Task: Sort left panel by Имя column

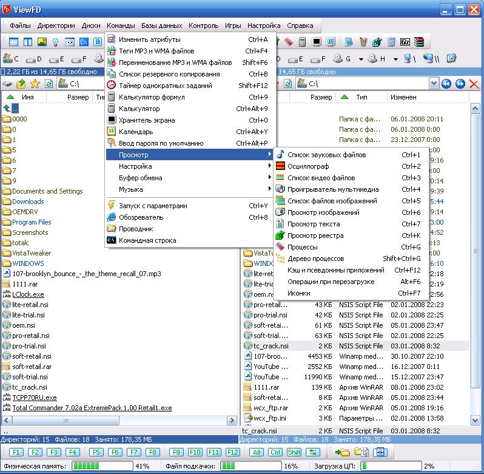Action: tap(27, 97)
